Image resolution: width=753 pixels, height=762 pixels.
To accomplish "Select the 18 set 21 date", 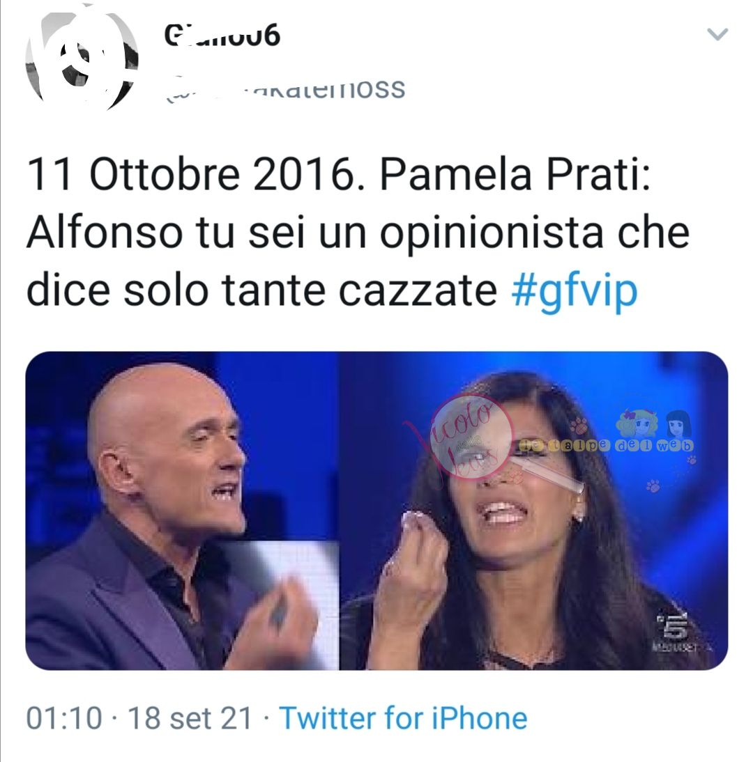I will tap(190, 718).
